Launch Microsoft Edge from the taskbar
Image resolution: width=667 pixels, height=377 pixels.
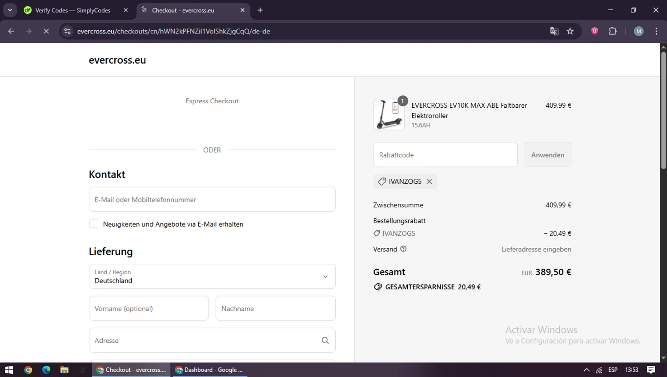(x=46, y=370)
